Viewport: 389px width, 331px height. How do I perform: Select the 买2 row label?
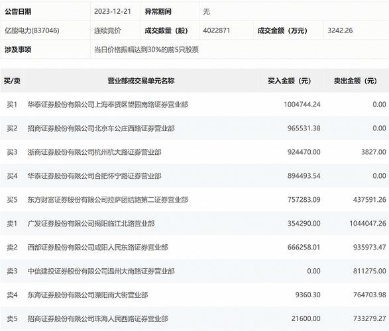coord(12,128)
